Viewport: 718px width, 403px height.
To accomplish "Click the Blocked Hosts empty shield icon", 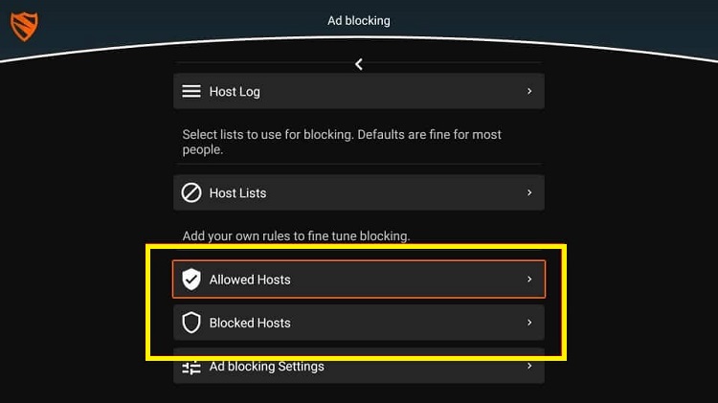I will click(x=191, y=323).
